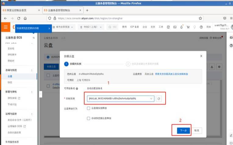Screen dimensions: 233x145
Task: Open the 华东2（上海）region selector
Action: pyautogui.click(x=91, y=27)
